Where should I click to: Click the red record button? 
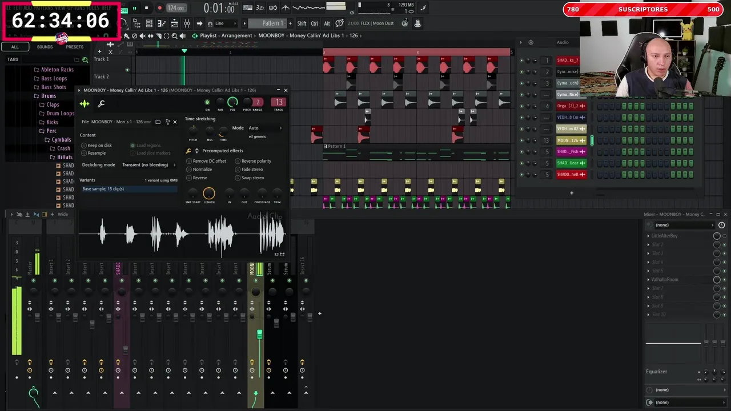click(x=159, y=8)
